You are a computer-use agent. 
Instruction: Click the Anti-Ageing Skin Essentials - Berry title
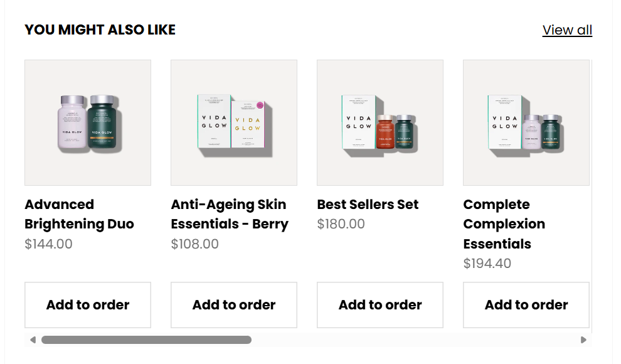click(x=230, y=214)
